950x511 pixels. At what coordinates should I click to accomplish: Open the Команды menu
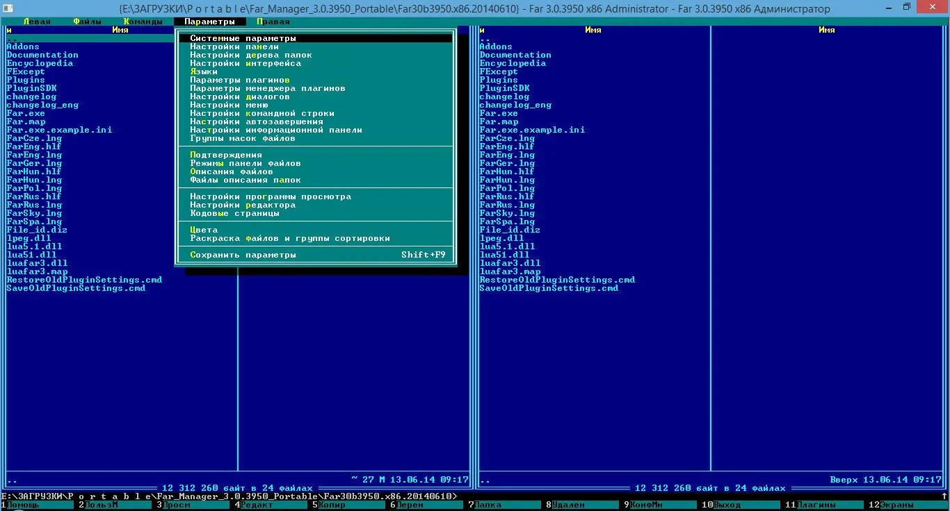click(143, 22)
